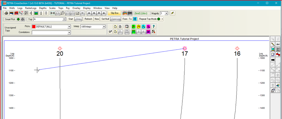
Task: Click the pen icon left of bottom-row page icon
Action: pyautogui.click(x=111, y=32)
